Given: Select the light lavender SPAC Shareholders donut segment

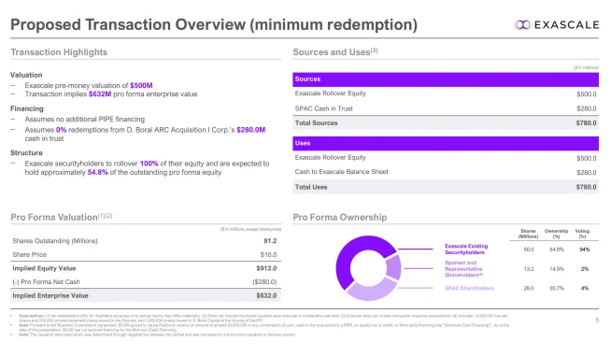Looking at the screenshot, I should 370,289.
